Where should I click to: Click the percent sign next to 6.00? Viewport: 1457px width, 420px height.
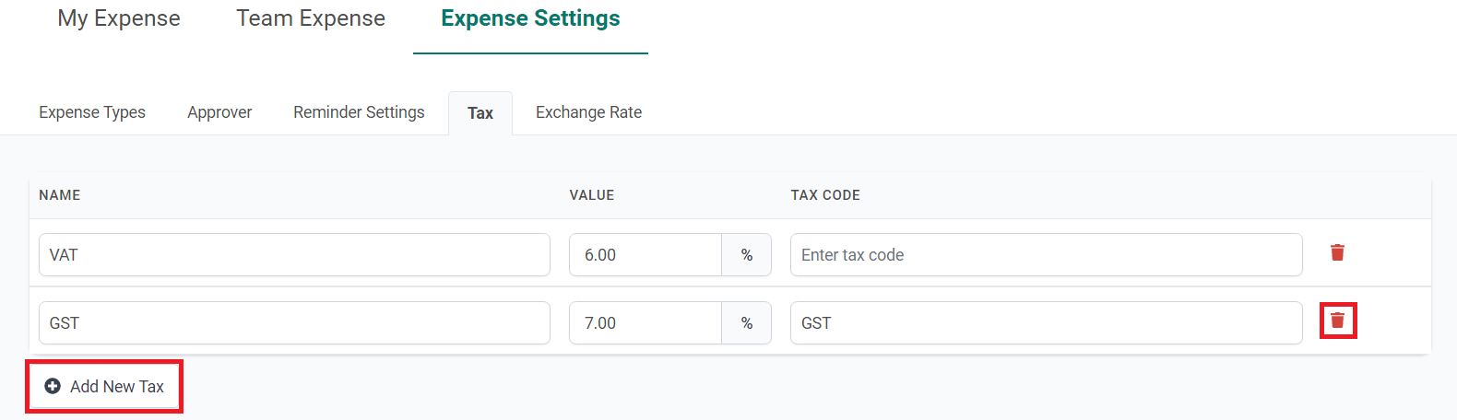click(x=747, y=255)
